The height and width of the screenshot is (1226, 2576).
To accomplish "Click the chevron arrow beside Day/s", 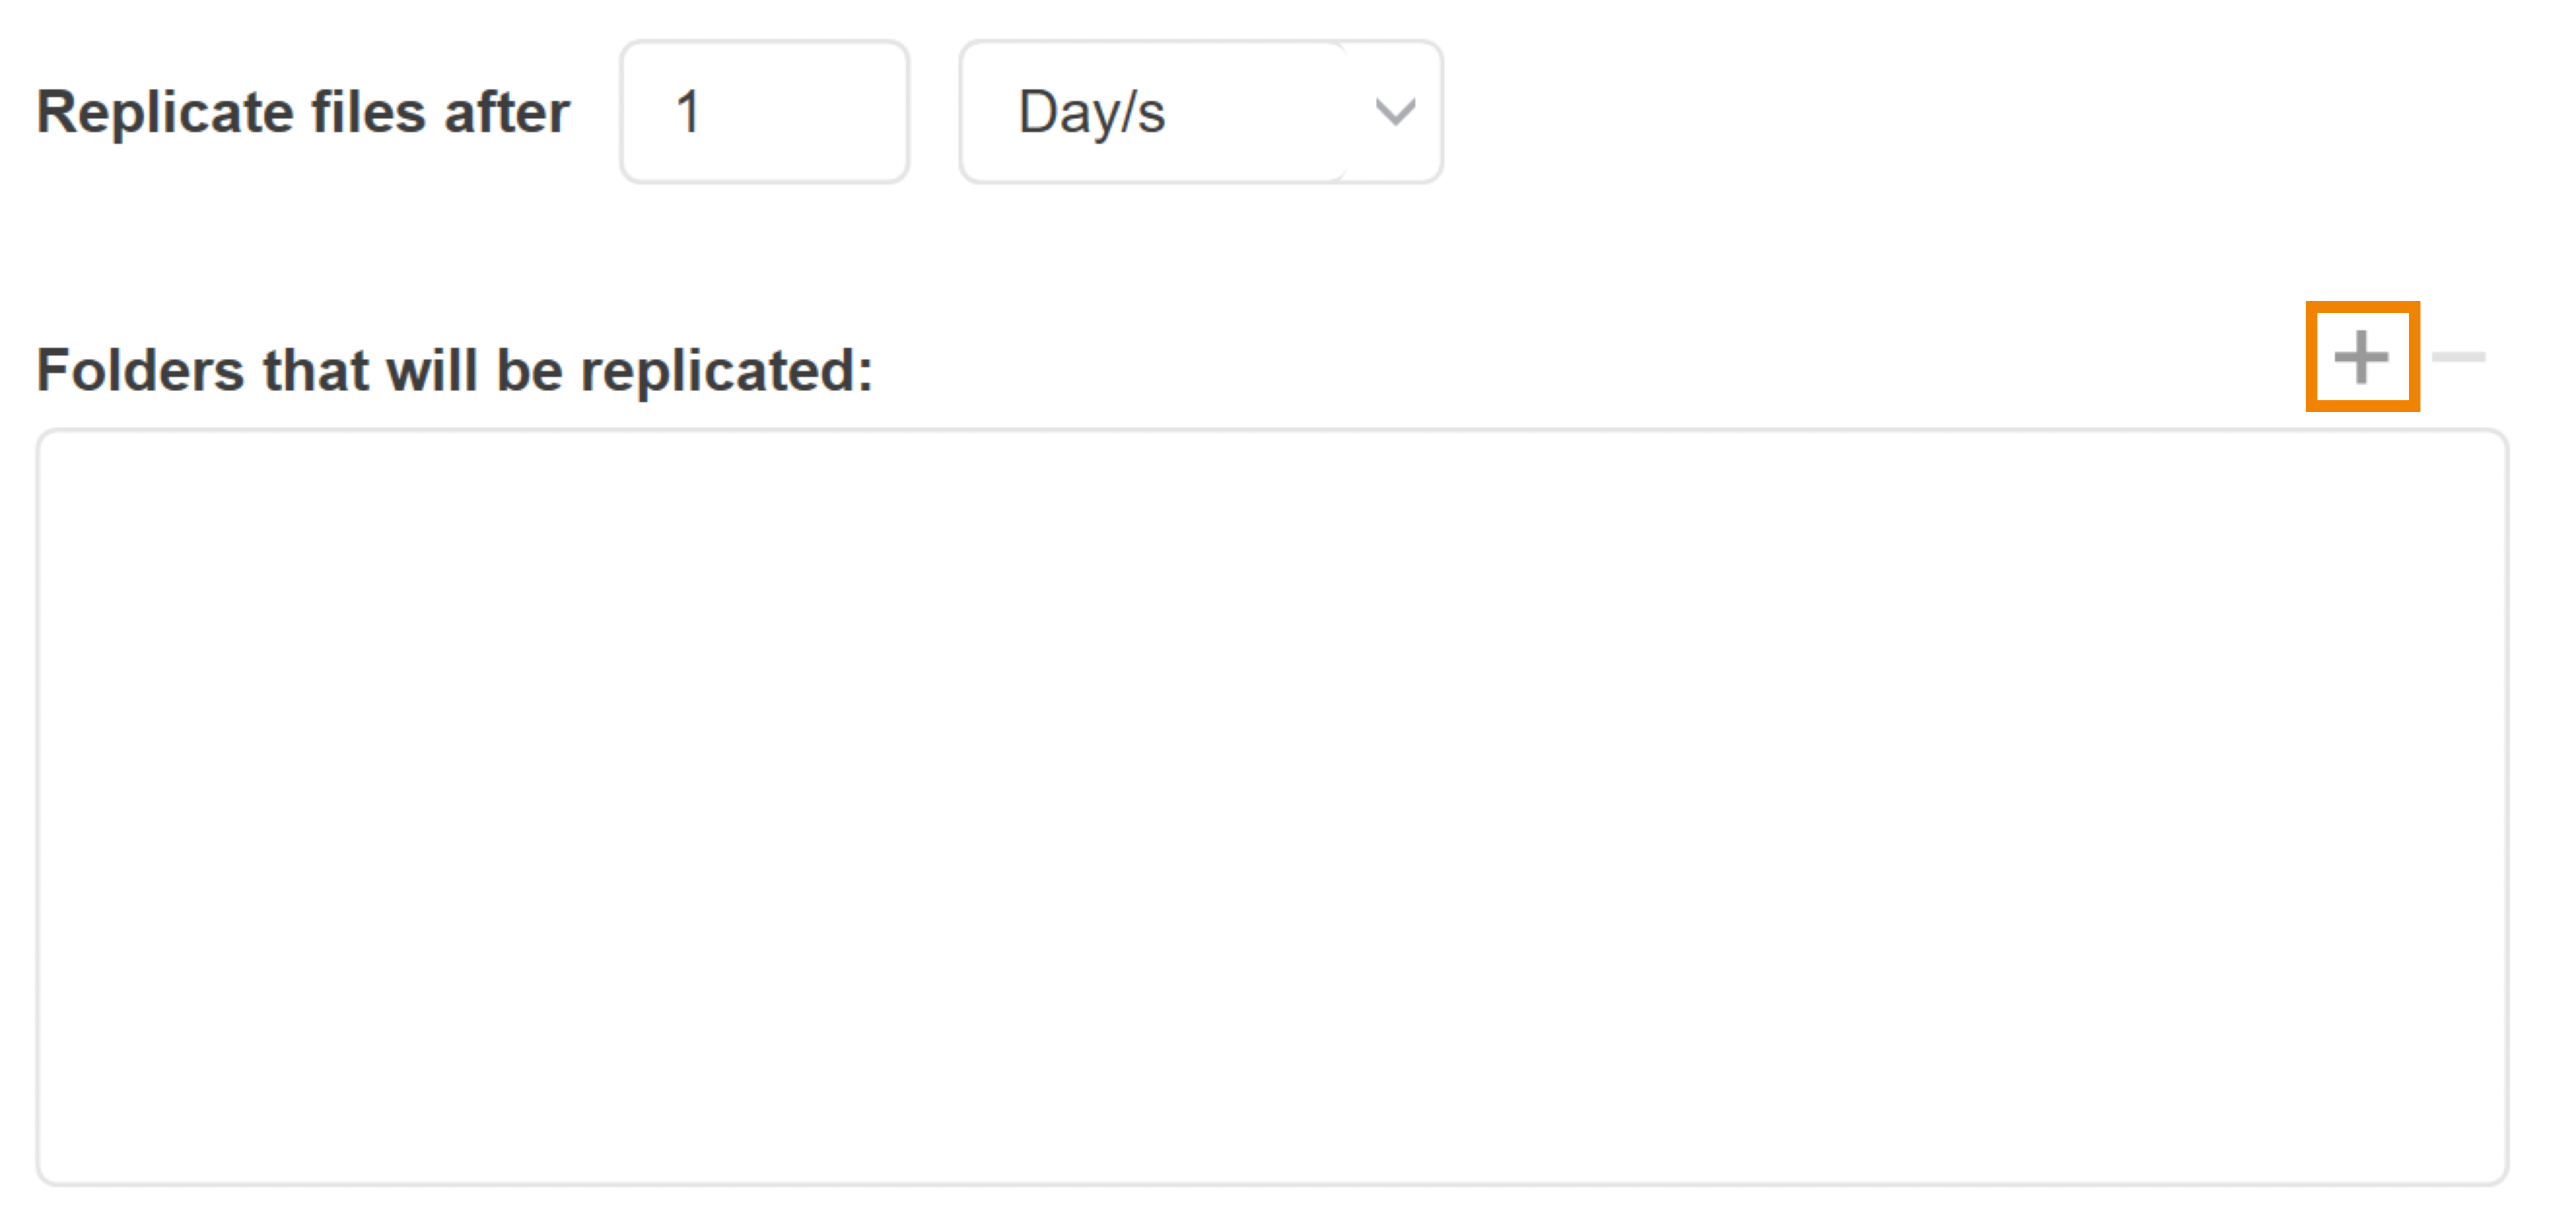I will click(x=1395, y=112).
